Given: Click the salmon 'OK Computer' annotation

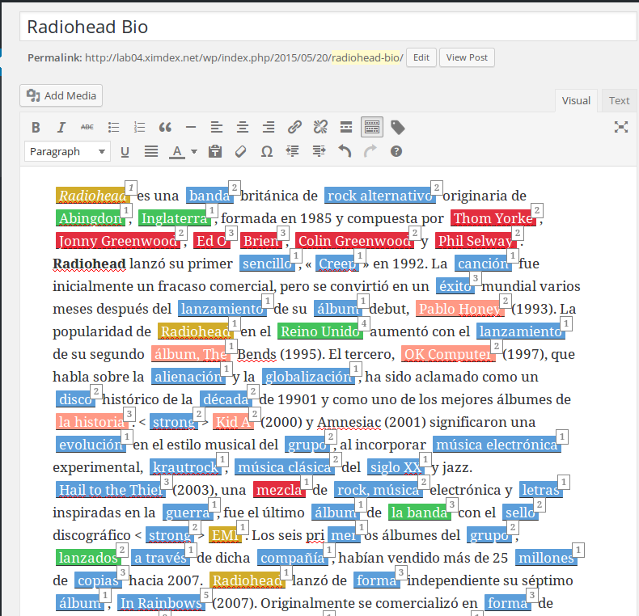Looking at the screenshot, I should coord(448,354).
